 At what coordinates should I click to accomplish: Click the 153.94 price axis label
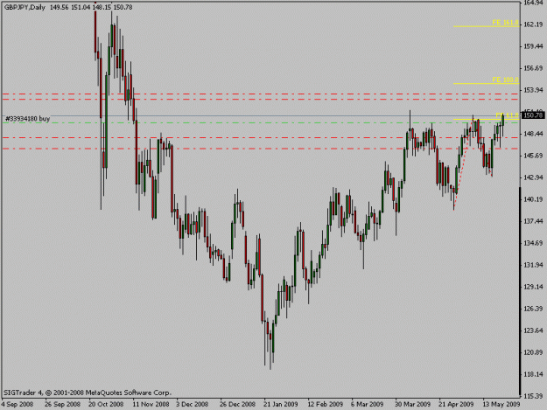[533, 90]
